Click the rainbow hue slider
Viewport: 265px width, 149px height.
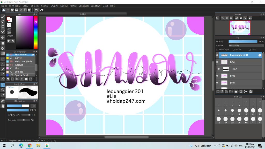(x=36, y=32)
